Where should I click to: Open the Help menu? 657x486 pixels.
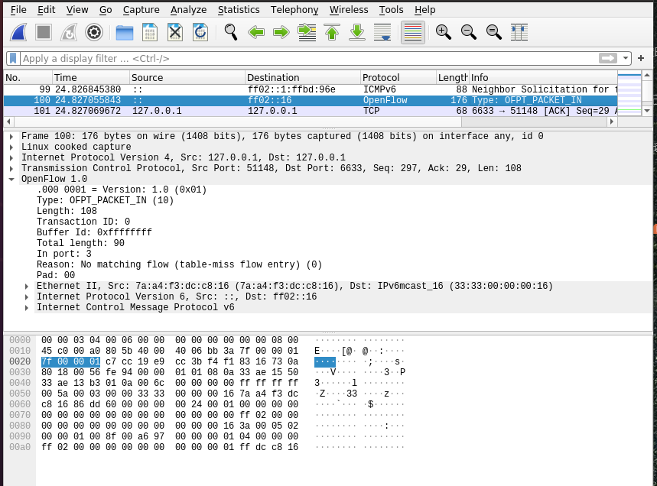tap(425, 10)
